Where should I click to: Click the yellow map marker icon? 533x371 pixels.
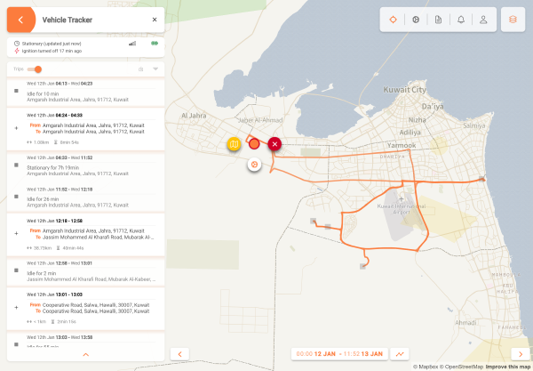click(234, 144)
